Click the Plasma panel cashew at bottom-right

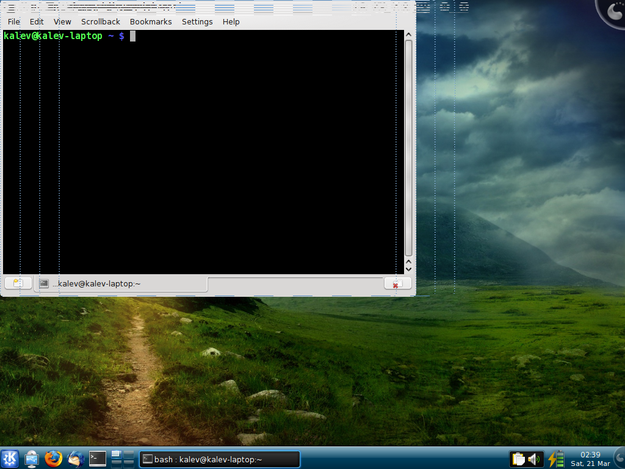coord(619,459)
